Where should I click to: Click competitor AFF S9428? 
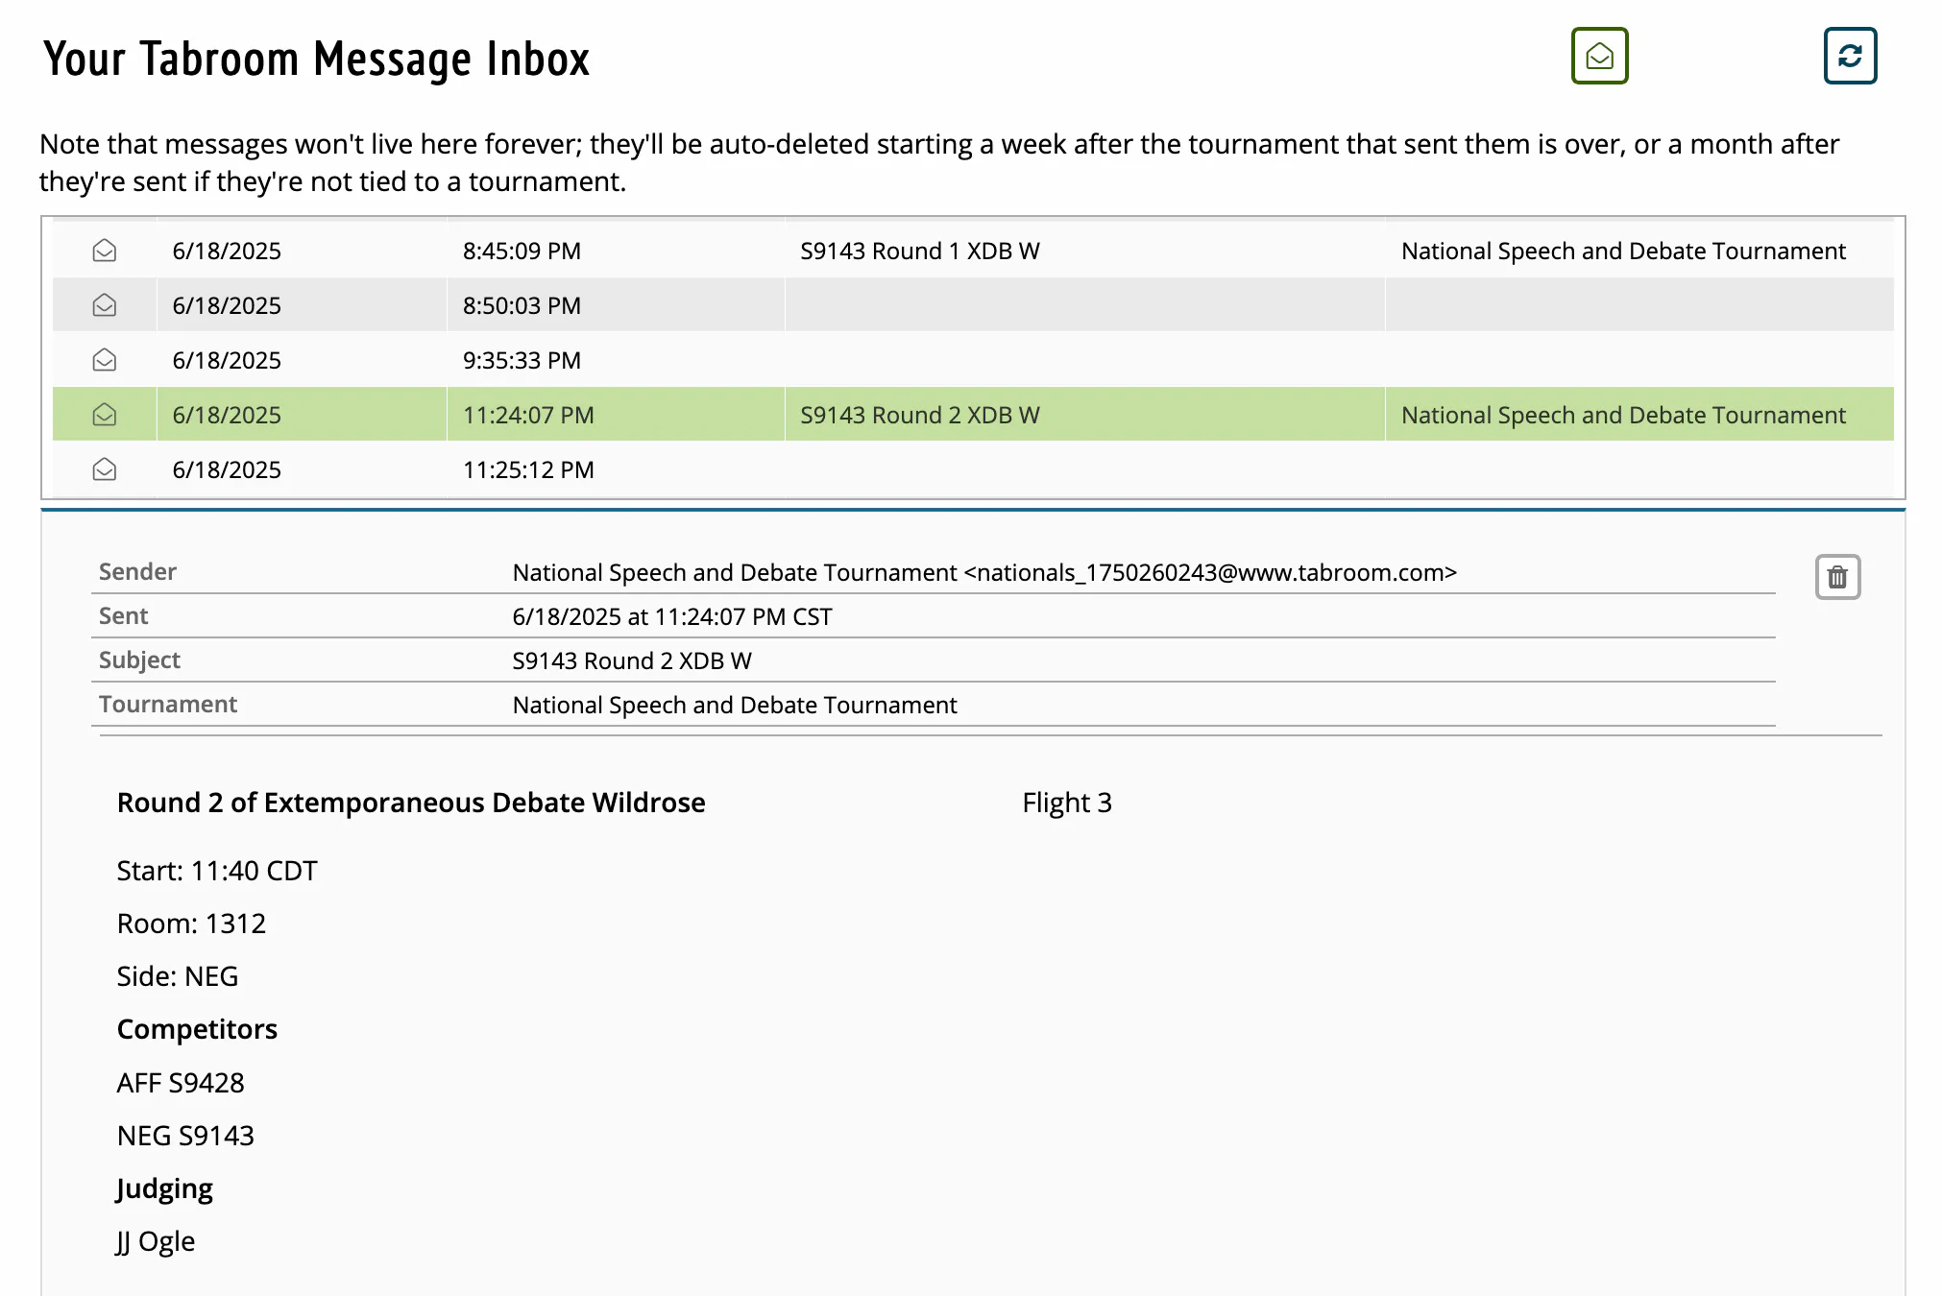pyautogui.click(x=181, y=1083)
